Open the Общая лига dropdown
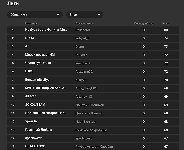Image resolution: width=184 pixels, height=150 pixels. [35, 15]
